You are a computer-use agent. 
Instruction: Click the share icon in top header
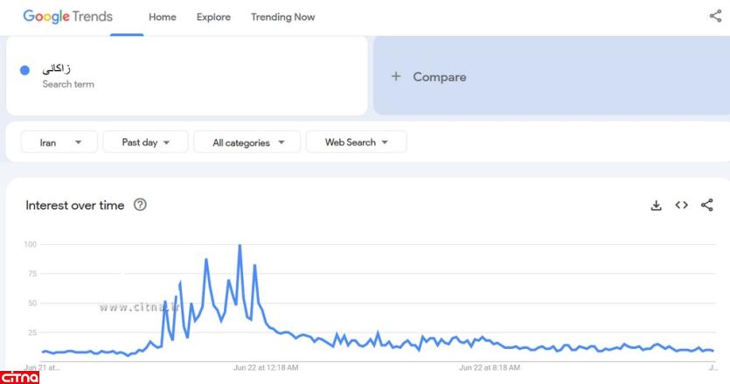pos(715,17)
